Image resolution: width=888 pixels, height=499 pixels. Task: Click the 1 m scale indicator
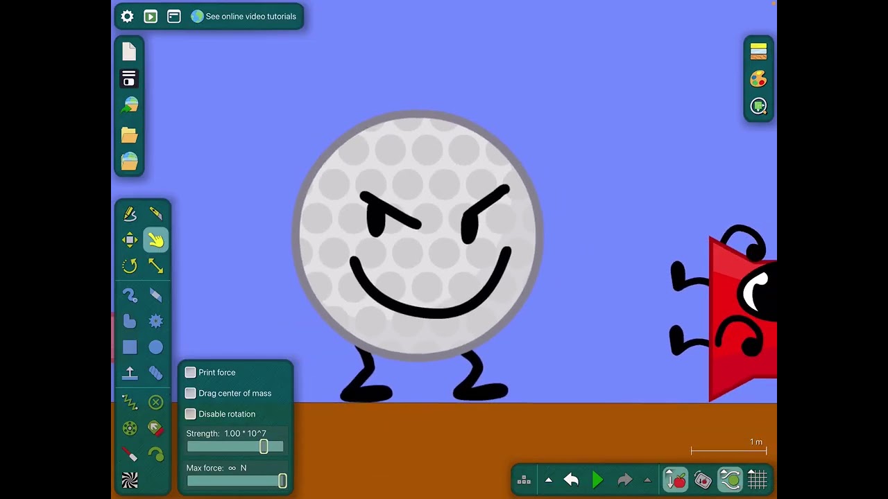[x=729, y=446]
